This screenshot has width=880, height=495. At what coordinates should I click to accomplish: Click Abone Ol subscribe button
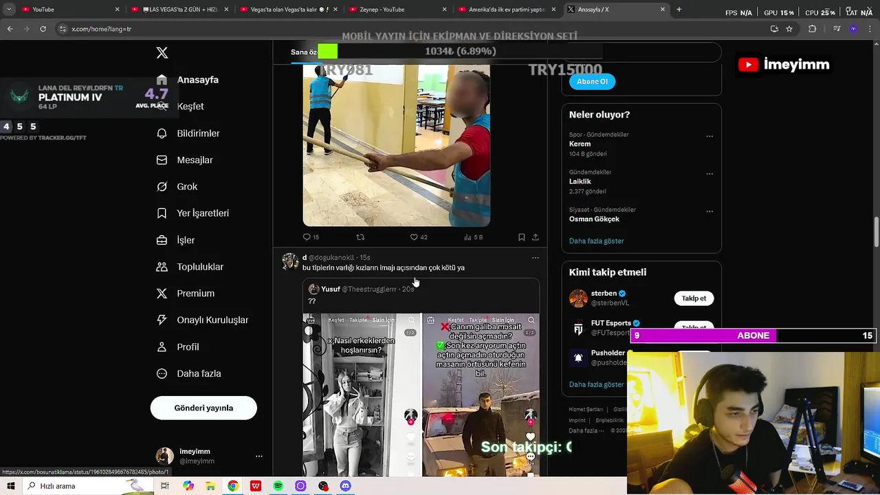pos(592,81)
